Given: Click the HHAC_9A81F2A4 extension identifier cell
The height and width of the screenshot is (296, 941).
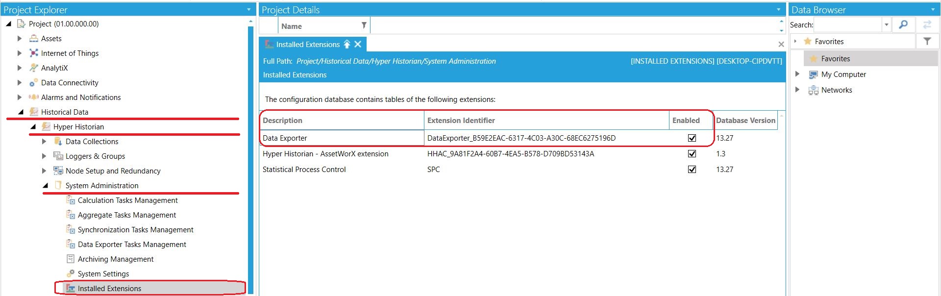Looking at the screenshot, I should [x=546, y=154].
